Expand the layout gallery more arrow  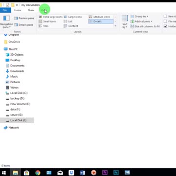[x=115, y=26]
